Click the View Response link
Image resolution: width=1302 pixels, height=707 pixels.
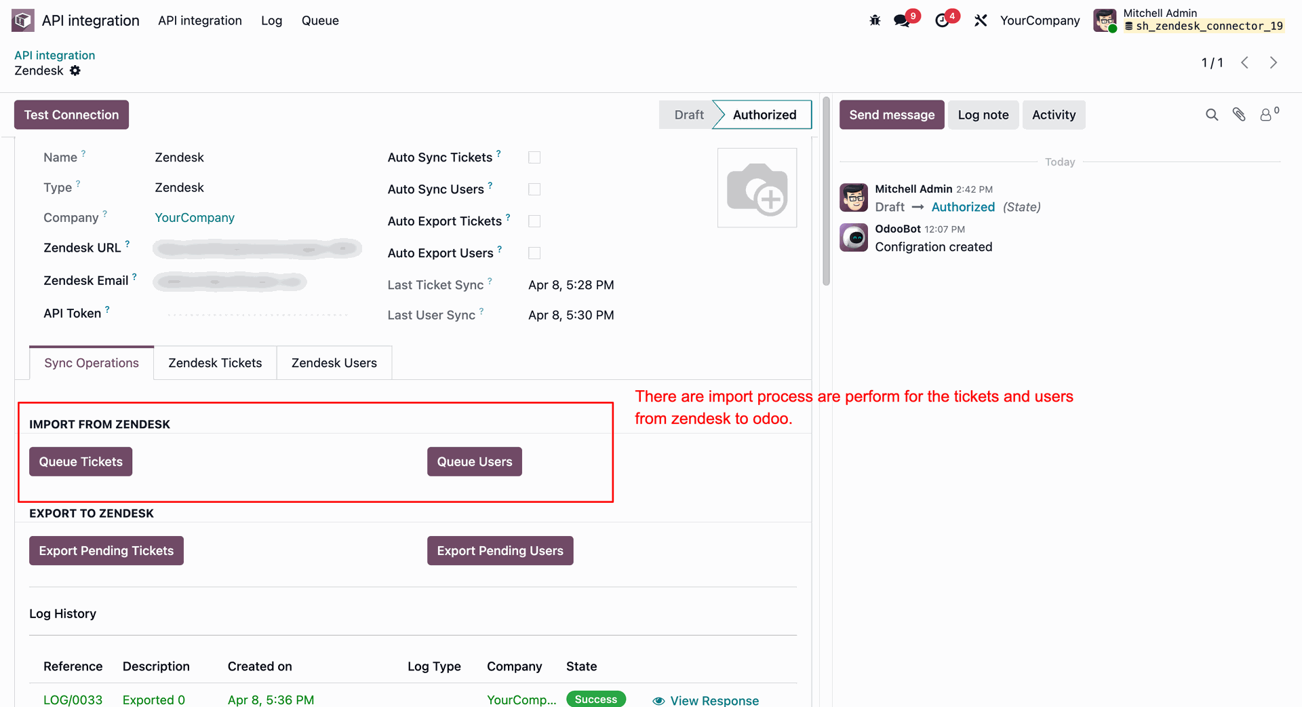(x=715, y=700)
